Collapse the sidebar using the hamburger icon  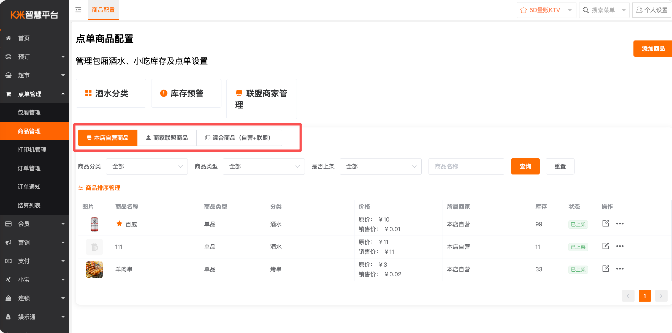point(78,10)
